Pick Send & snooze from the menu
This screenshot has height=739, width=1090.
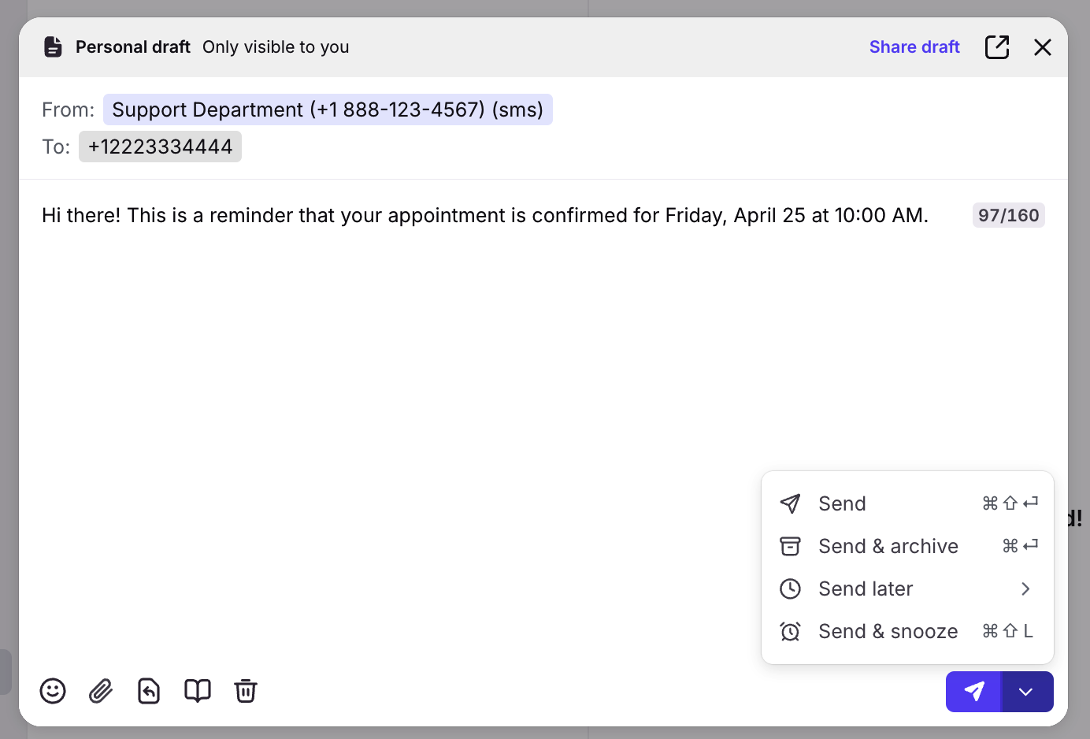(x=888, y=631)
